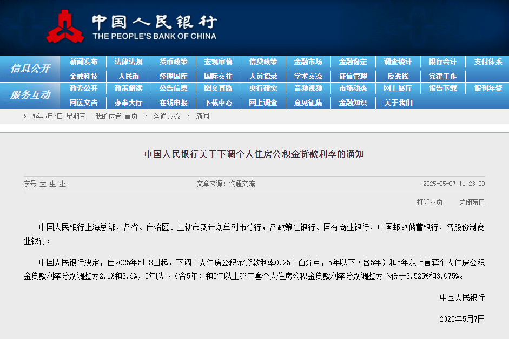The image size is (509, 339).
Task: Click the 关闭窗口 link
Action: (x=472, y=202)
